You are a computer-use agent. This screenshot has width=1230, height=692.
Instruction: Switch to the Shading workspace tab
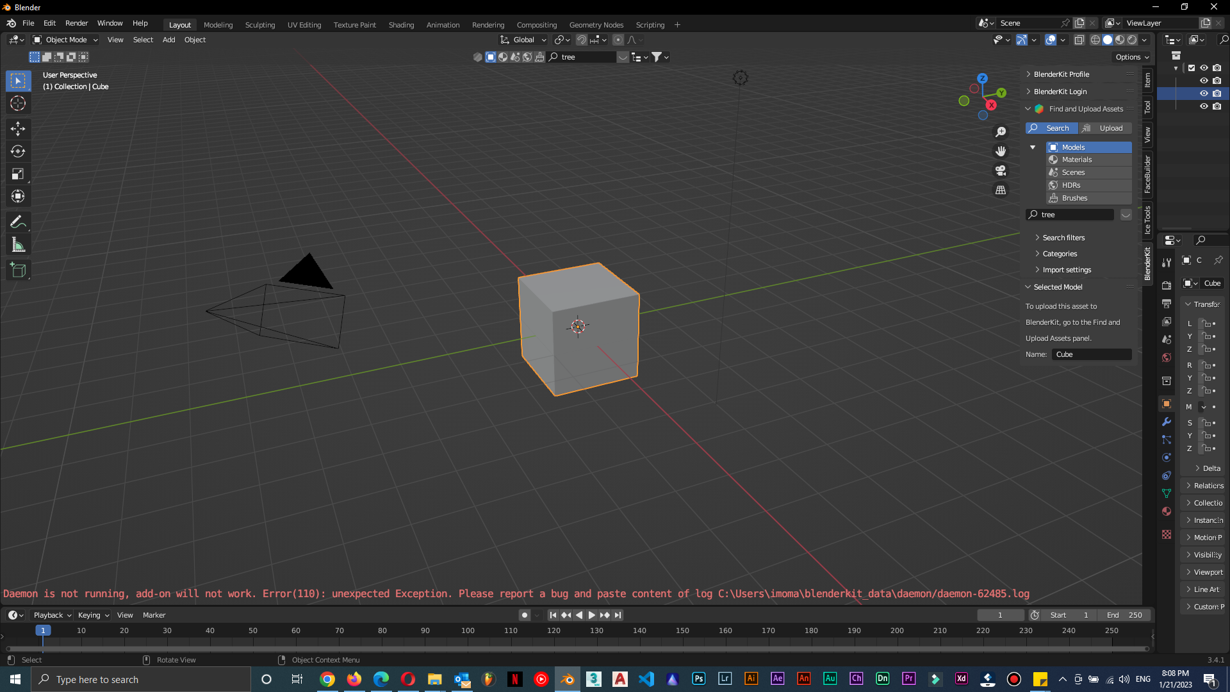tap(401, 25)
